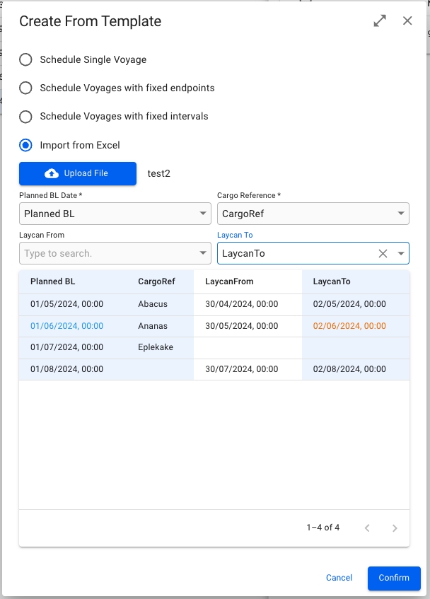Click the Eplekake cargo reference cell
This screenshot has width=430, height=599.
[x=156, y=347]
